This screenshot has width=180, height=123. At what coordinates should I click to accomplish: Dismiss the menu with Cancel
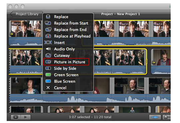(68, 88)
